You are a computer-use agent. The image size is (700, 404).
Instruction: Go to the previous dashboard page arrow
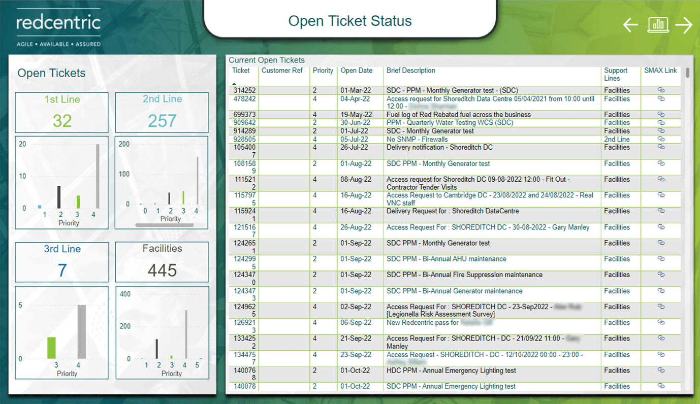pyautogui.click(x=630, y=25)
